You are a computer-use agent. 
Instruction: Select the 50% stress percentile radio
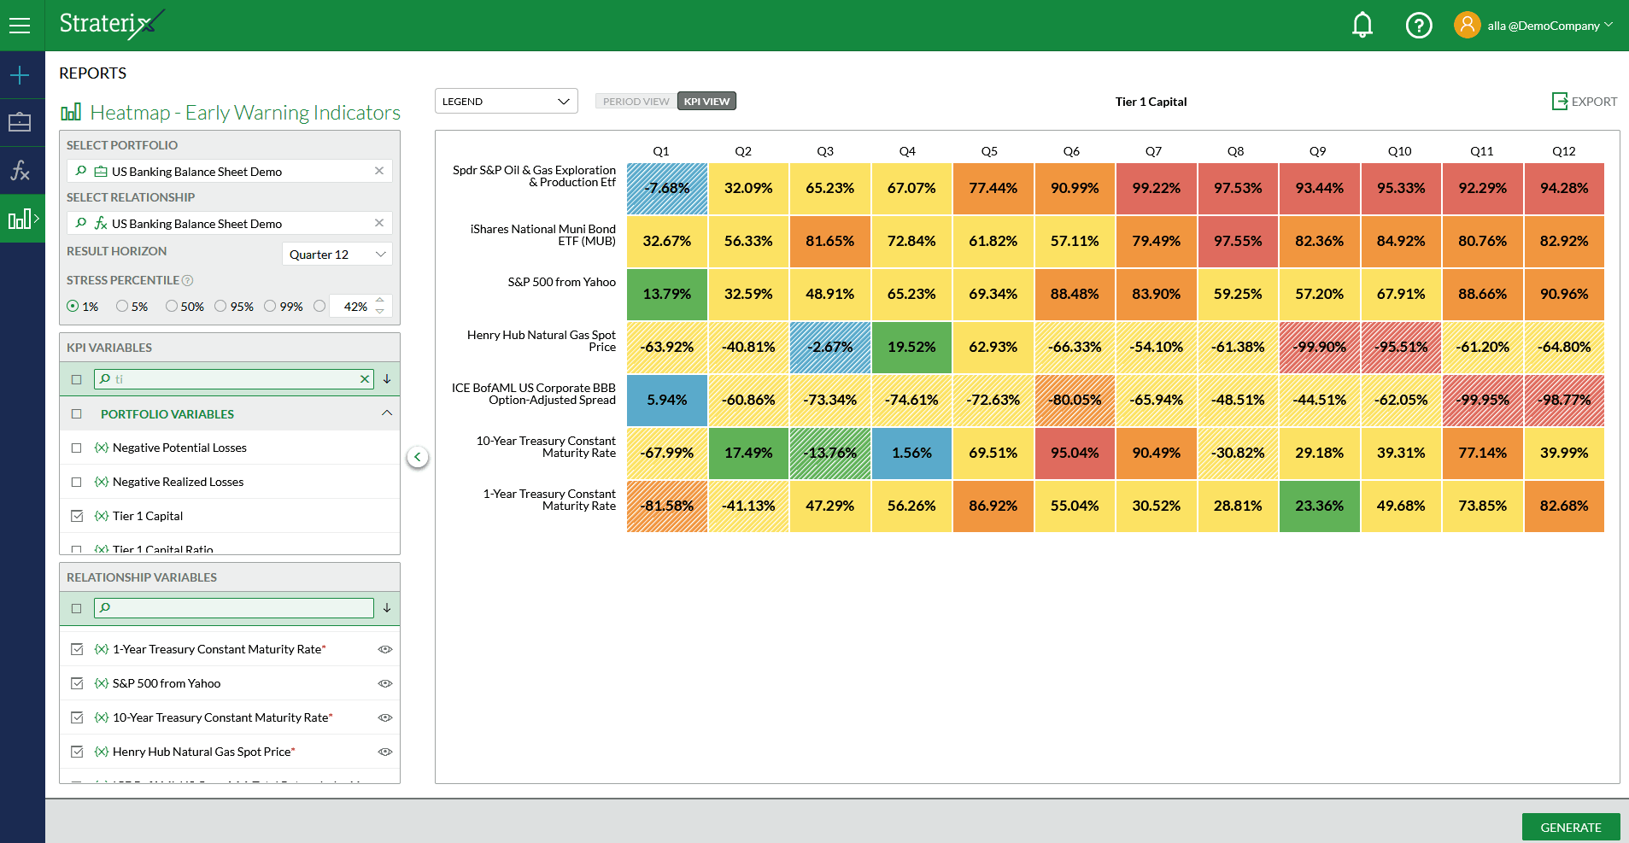point(172,306)
